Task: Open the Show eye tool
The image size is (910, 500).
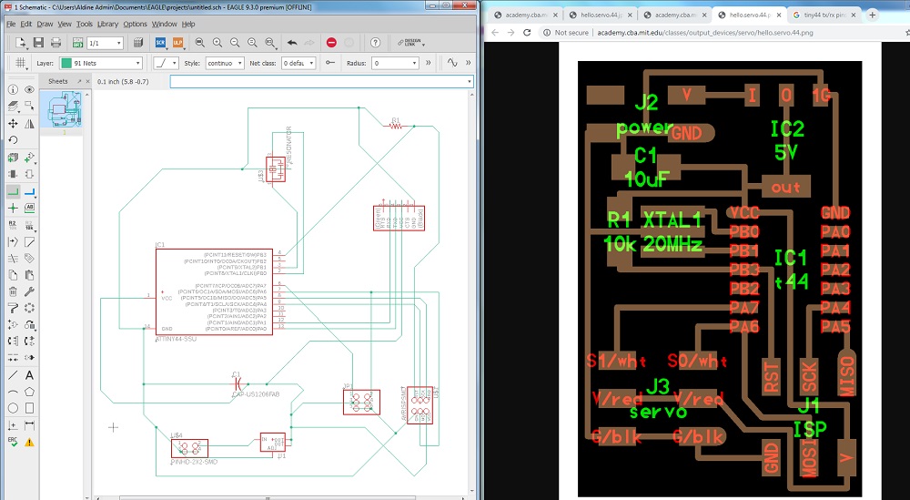Action: point(30,89)
